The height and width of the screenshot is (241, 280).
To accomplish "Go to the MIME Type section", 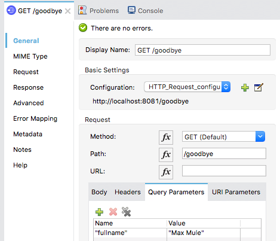I will click(x=30, y=56).
